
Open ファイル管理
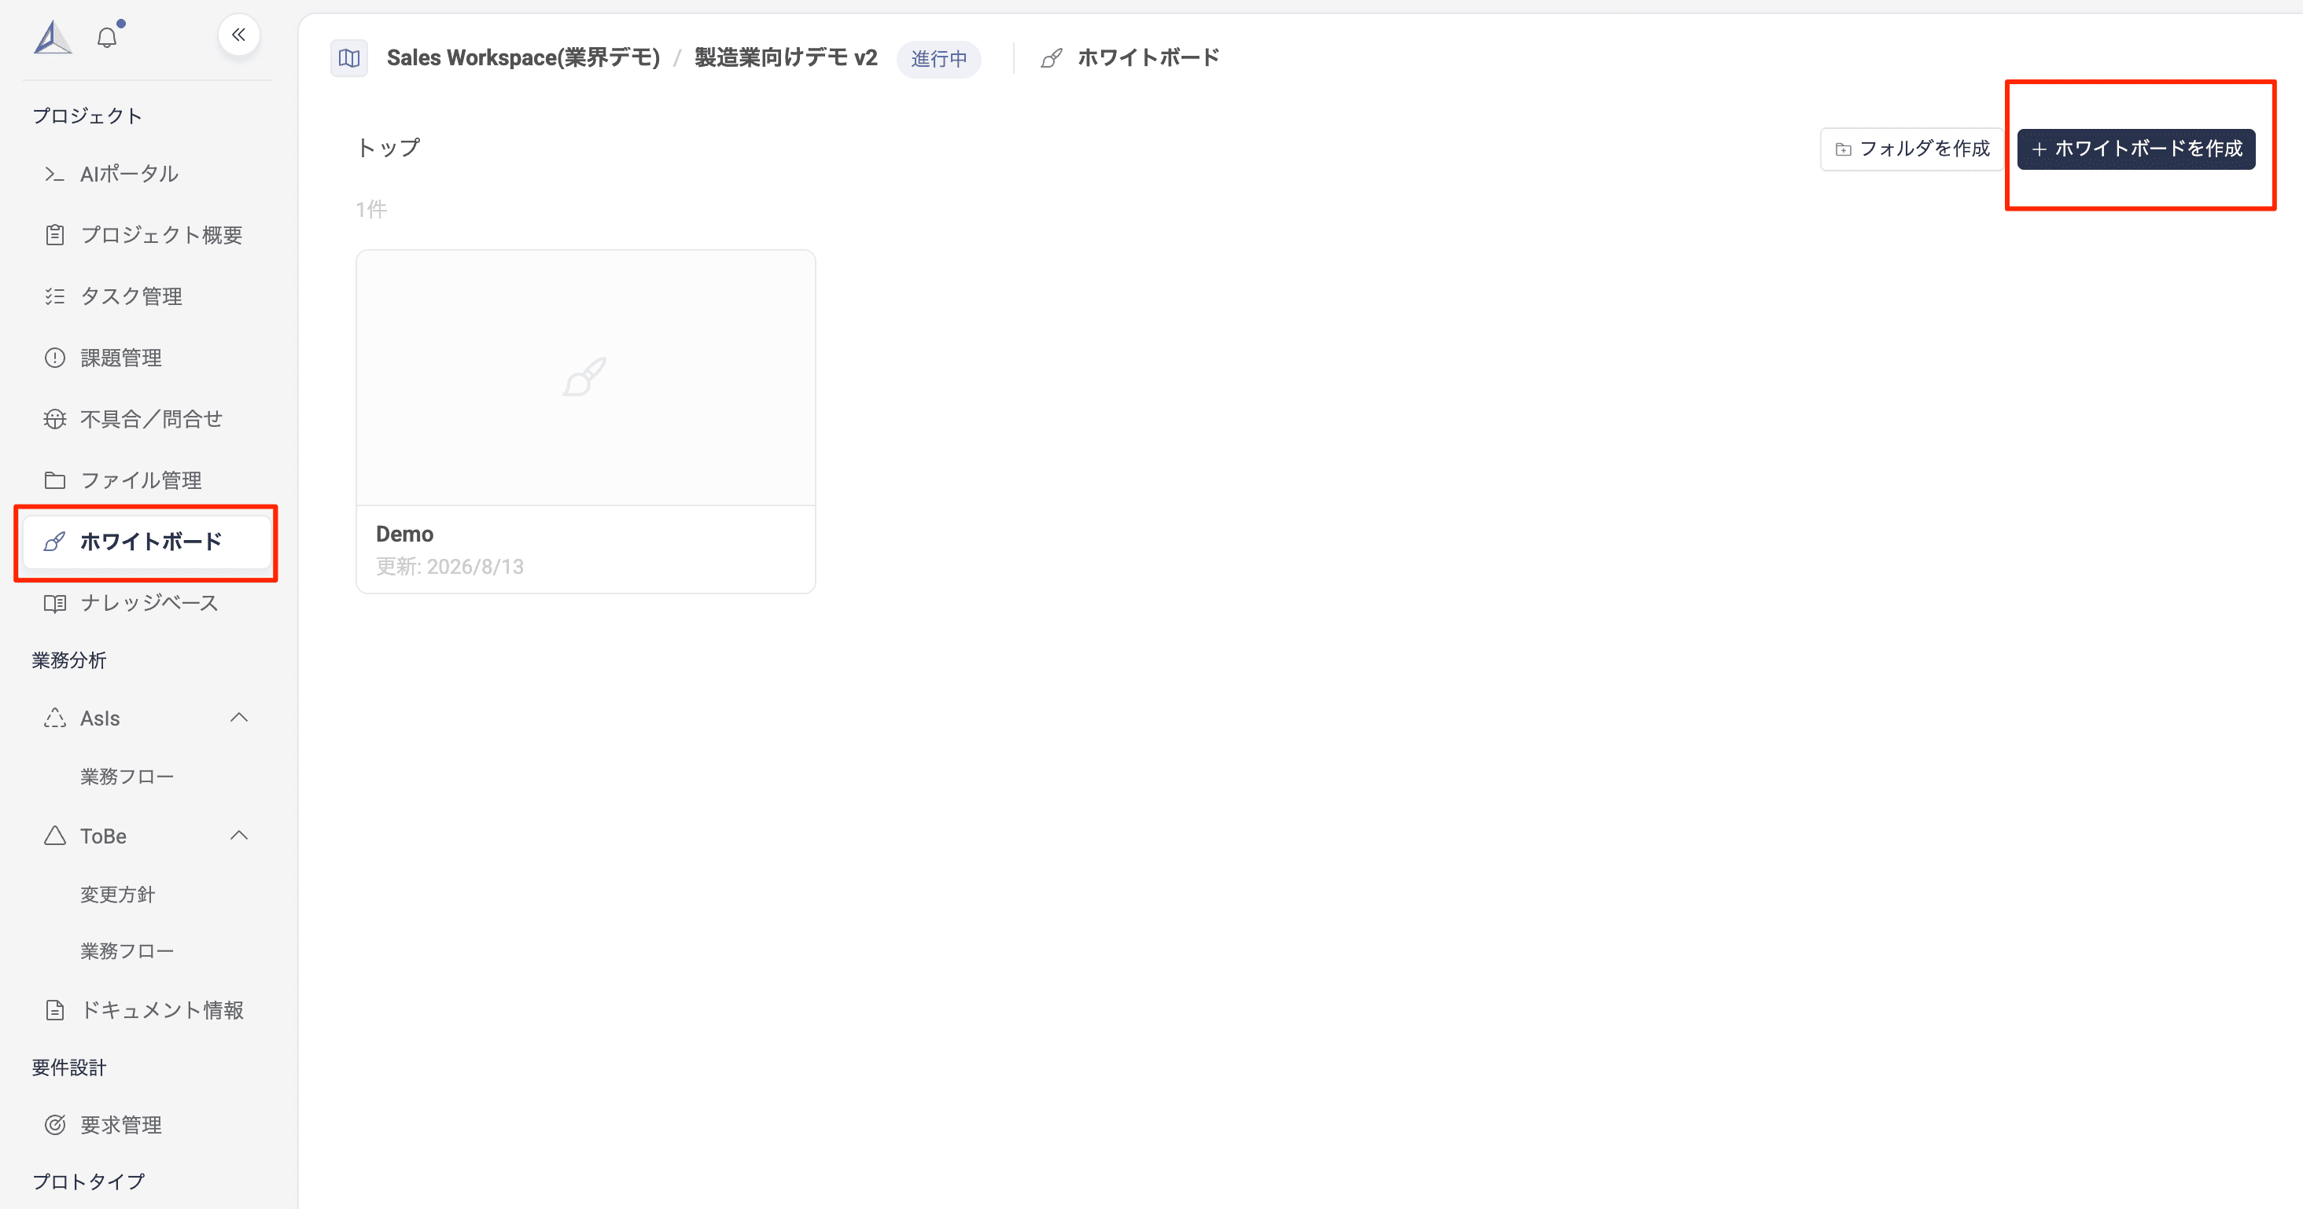[148, 481]
